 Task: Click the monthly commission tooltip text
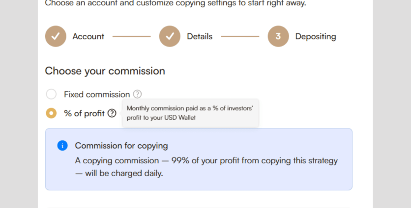(x=190, y=113)
